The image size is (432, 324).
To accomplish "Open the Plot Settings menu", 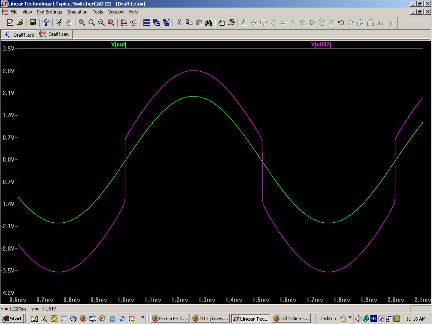I will pos(49,12).
